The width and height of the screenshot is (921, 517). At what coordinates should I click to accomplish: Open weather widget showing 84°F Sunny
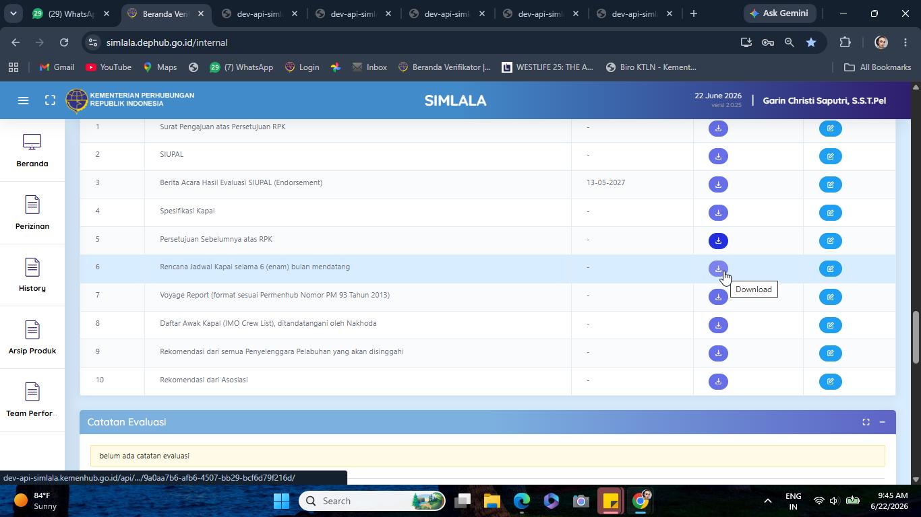pyautogui.click(x=35, y=501)
